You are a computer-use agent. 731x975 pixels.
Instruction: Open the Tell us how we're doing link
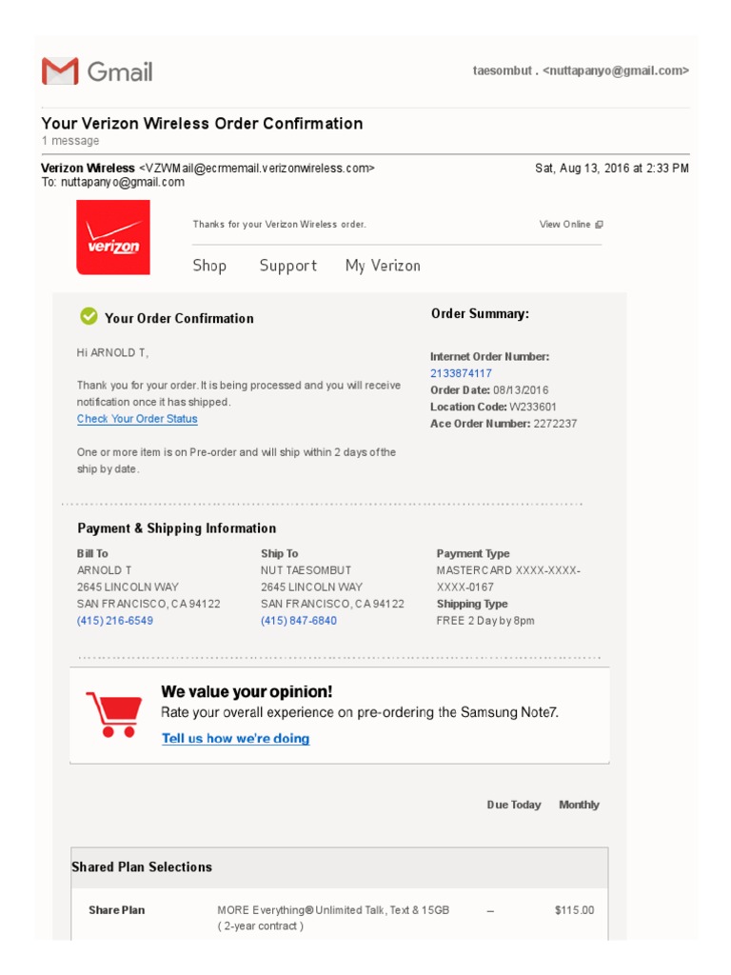[x=235, y=738]
